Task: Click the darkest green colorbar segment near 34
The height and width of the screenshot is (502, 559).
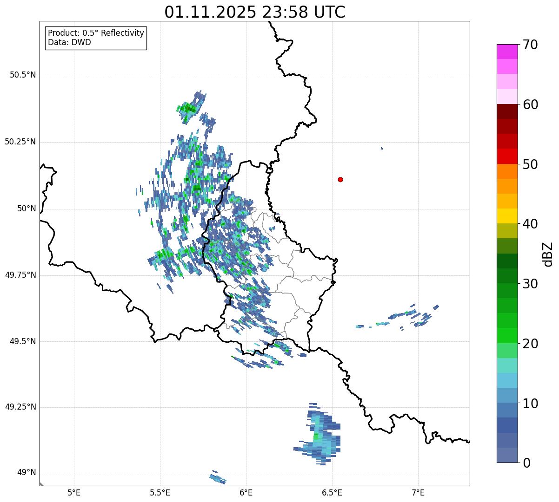Action: click(x=507, y=261)
